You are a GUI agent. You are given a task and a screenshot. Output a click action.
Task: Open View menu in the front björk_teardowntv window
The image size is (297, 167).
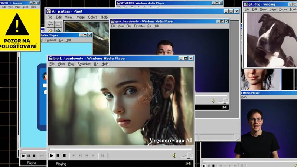[x=61, y=64]
